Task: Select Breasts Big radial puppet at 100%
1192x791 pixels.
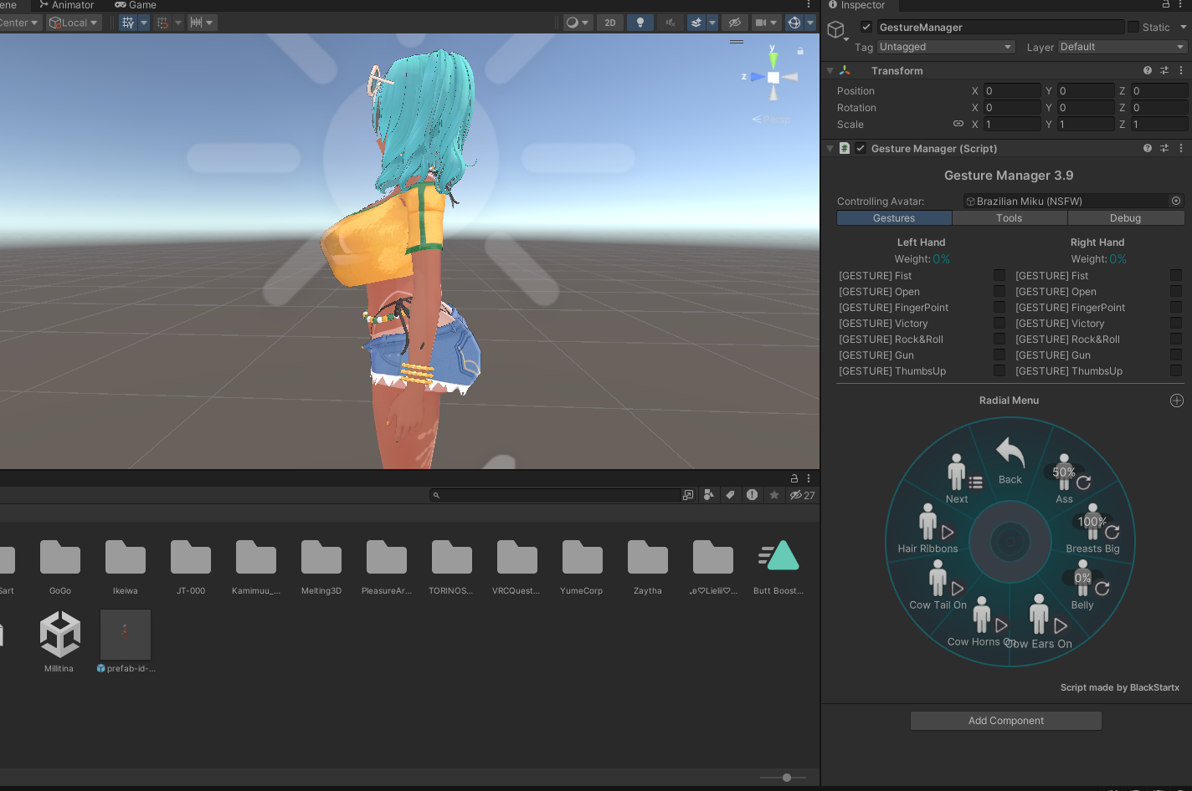Action: [x=1093, y=528]
